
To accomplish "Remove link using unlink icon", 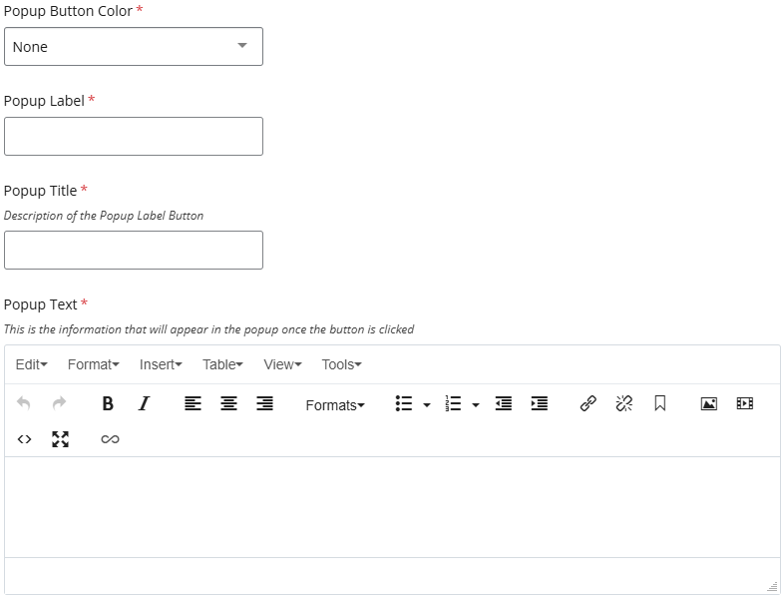I will click(624, 404).
